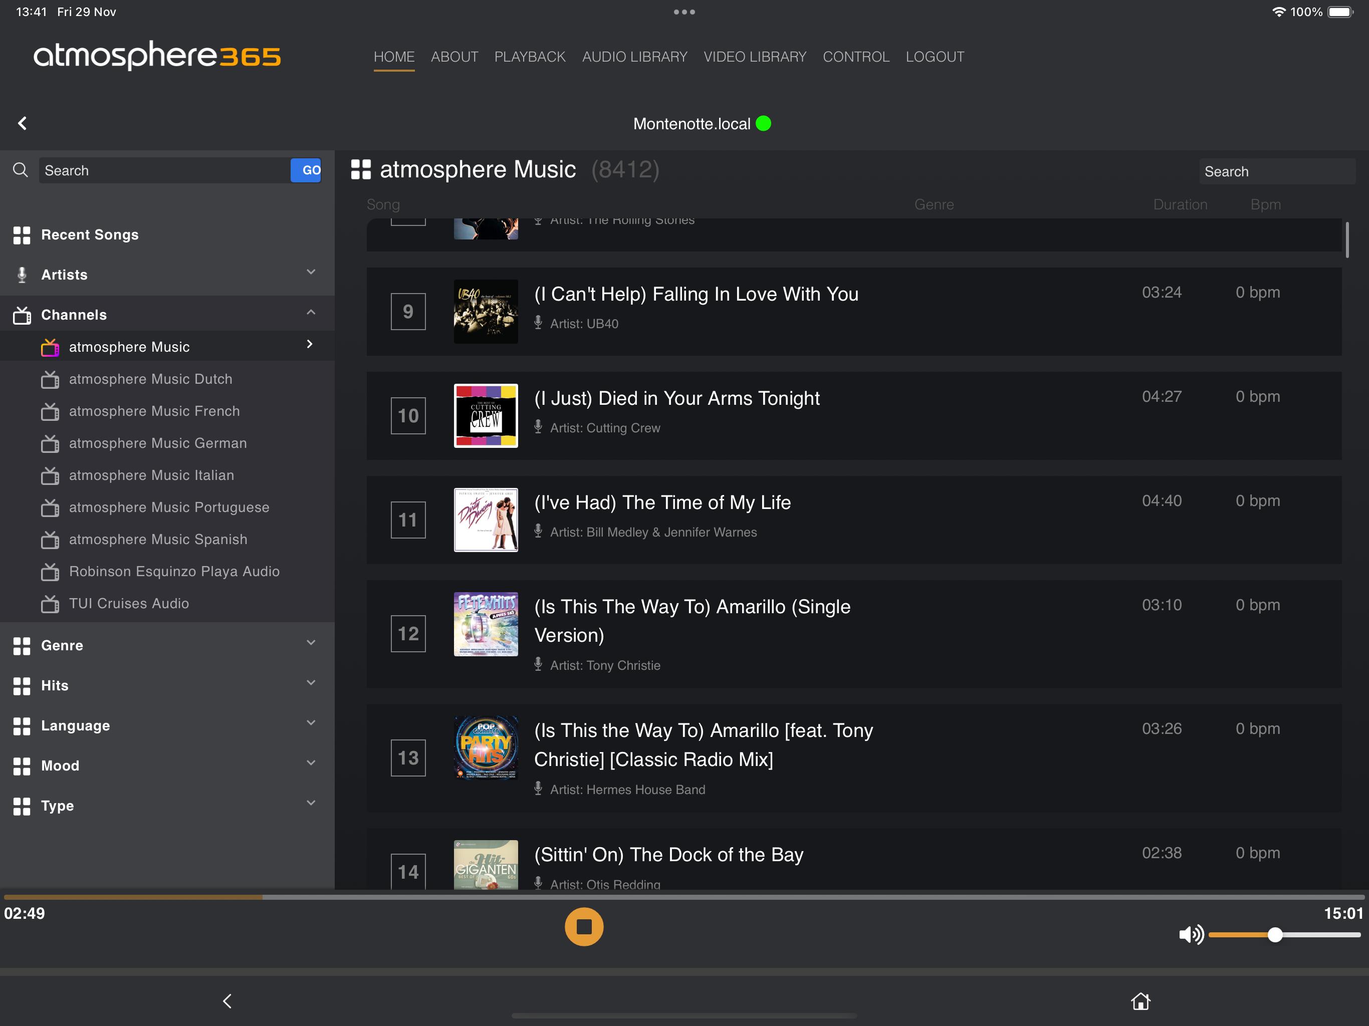Expand the Hits section chevron

(x=311, y=683)
